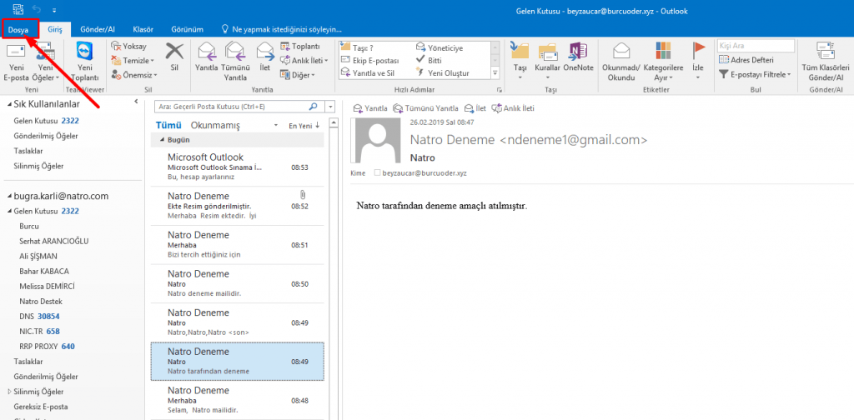Screen dimensions: 854x420
Task: Start a Yeni Toplantı with TeamViewer
Action: pyautogui.click(x=85, y=62)
